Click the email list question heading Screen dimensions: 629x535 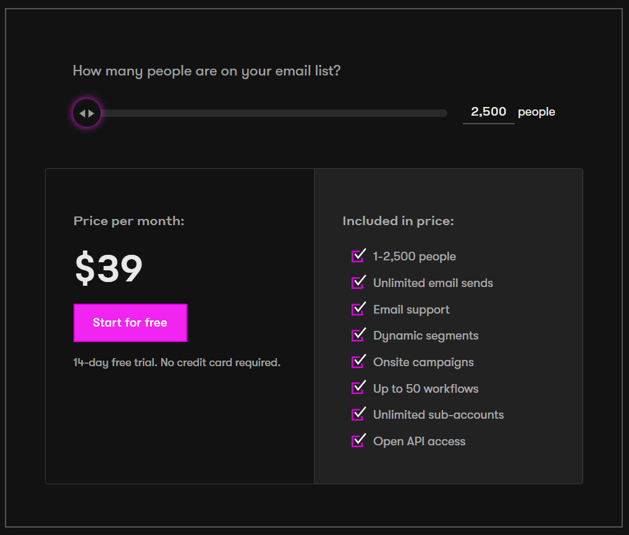pyautogui.click(x=206, y=71)
